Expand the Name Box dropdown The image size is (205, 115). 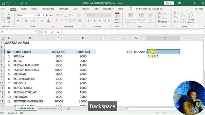point(36,32)
